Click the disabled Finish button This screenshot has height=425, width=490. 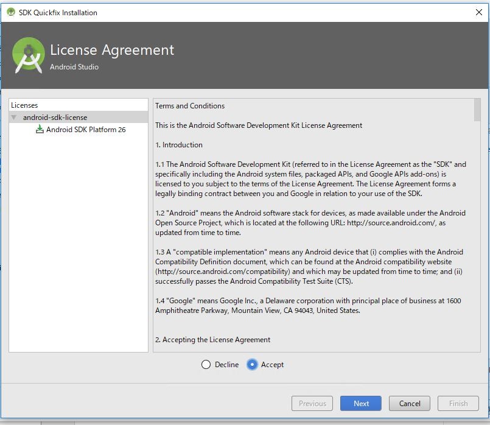coord(458,404)
